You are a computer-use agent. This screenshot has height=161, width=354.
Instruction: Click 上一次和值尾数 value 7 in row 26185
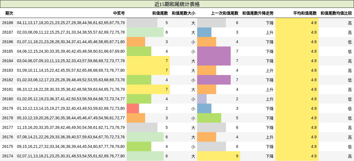237,51
